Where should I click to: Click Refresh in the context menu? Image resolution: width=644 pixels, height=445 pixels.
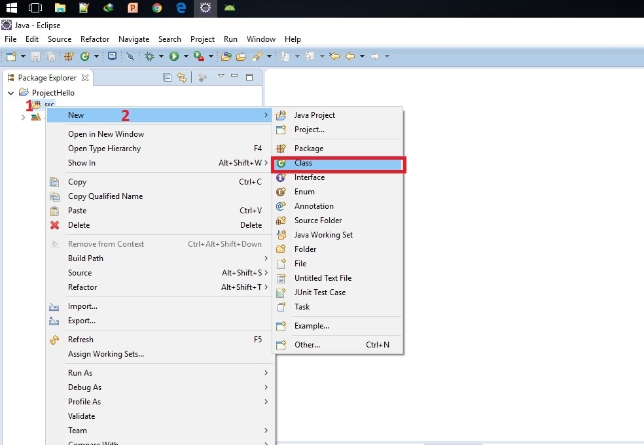80,340
